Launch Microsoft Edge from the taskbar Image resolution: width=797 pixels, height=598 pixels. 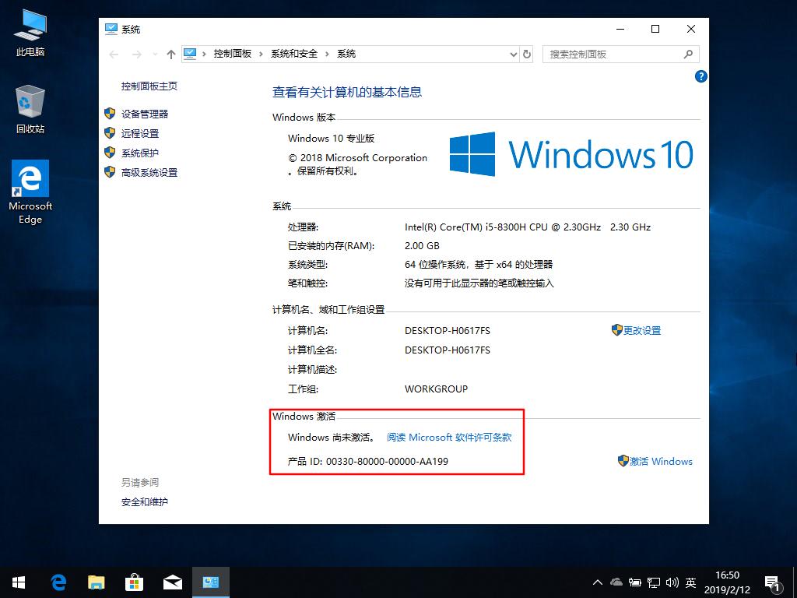58,582
